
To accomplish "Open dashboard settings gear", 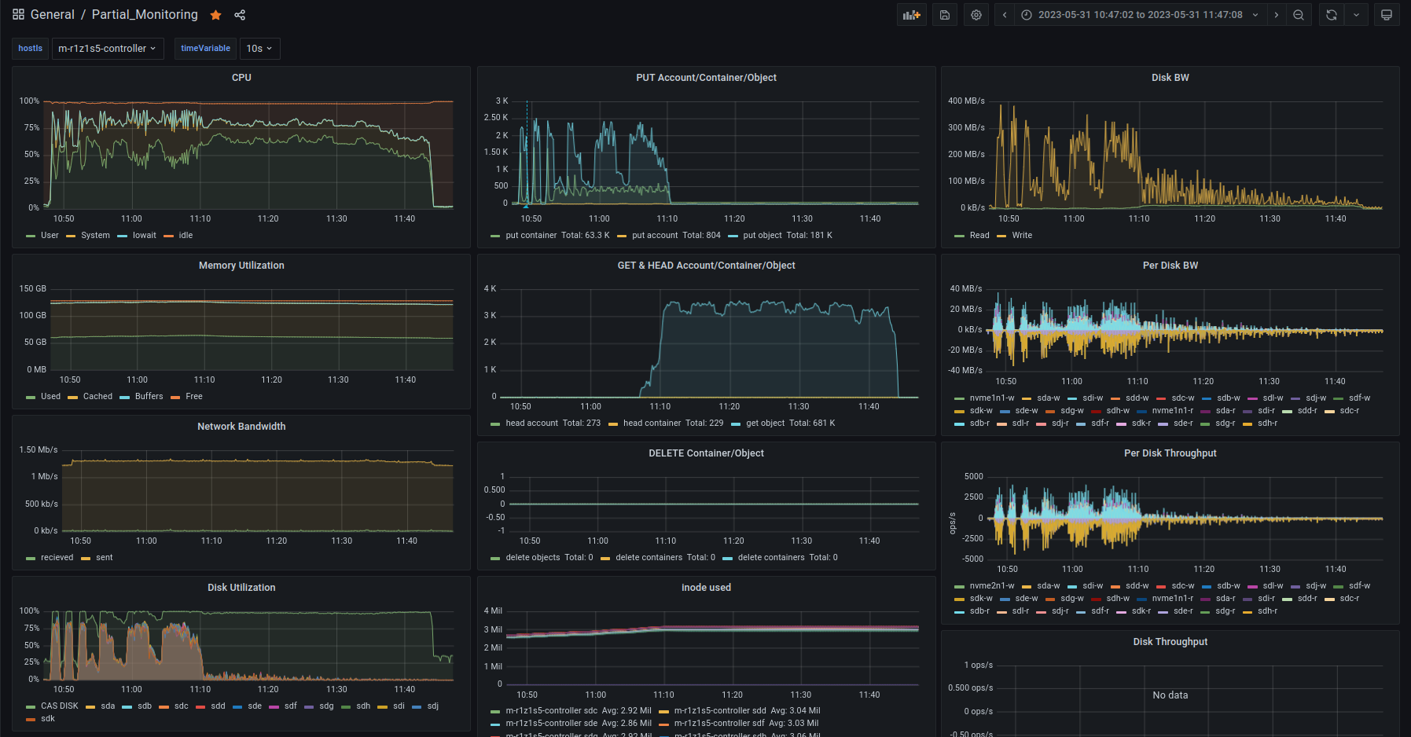I will tap(976, 15).
